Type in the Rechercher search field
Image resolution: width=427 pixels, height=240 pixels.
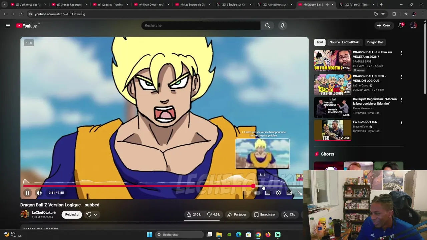coord(201,26)
